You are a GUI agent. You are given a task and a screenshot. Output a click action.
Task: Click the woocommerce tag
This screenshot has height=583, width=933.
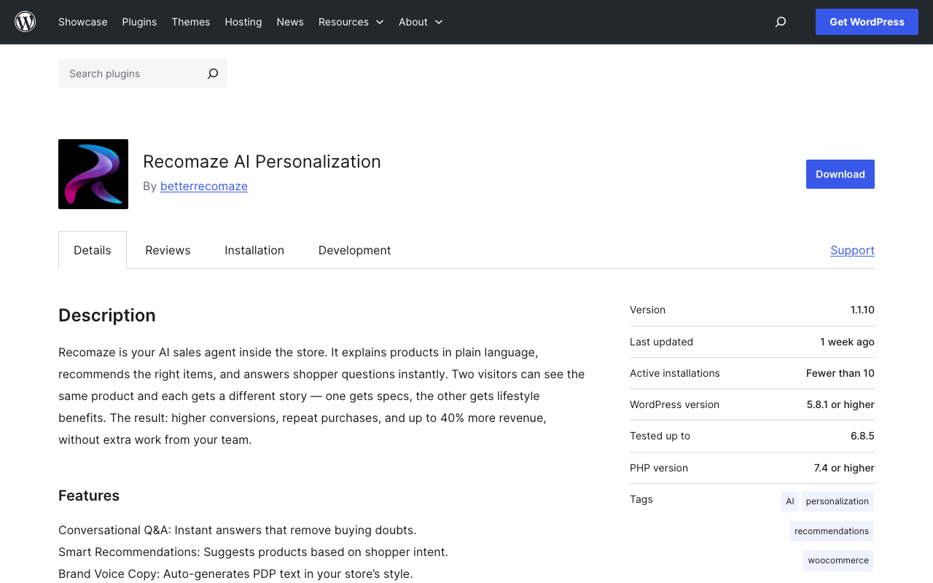[x=838, y=560]
